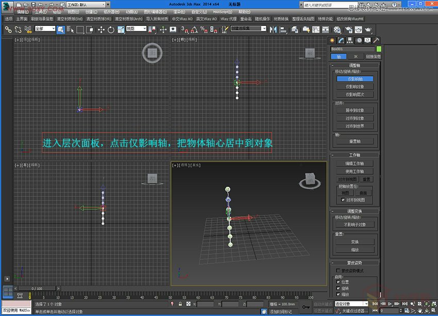Activate the Select and Move tool
The image size is (438, 316).
(102, 30)
